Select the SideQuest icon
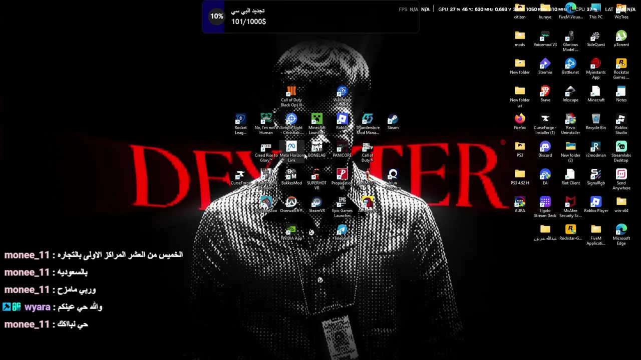Viewport: 641px width, 360px height. [x=596, y=38]
